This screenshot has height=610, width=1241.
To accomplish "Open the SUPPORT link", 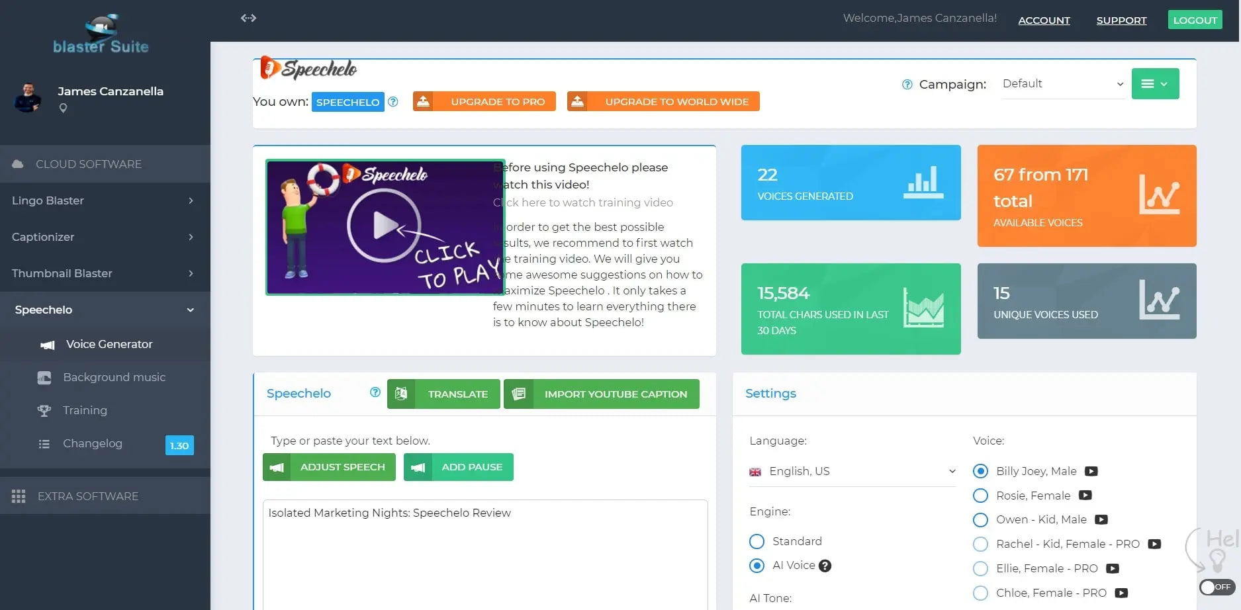I will (1121, 21).
